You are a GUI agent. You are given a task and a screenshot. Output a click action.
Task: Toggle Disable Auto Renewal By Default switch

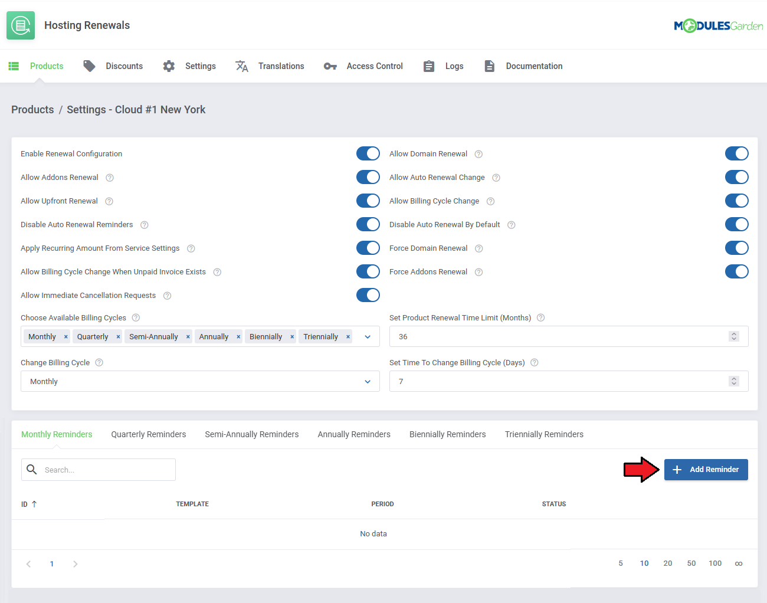[x=737, y=224]
